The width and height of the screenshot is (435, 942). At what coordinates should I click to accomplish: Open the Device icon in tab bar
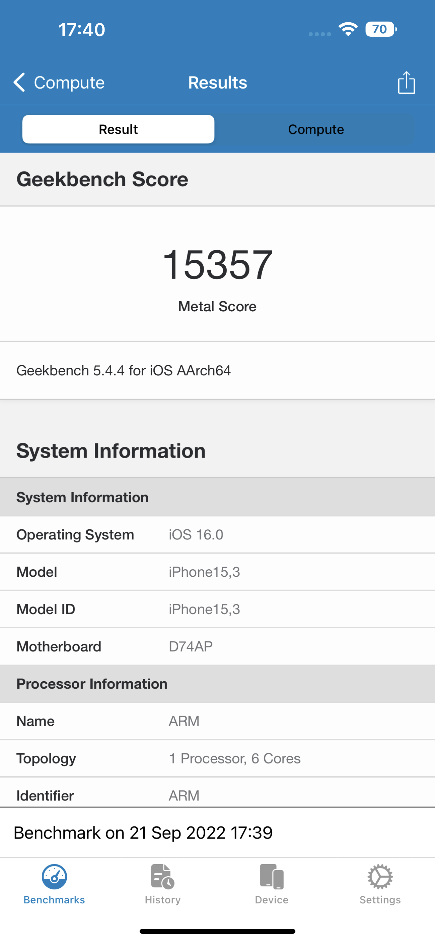tap(271, 876)
